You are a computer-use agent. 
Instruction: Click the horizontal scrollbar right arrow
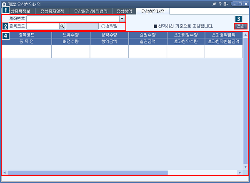(240, 173)
